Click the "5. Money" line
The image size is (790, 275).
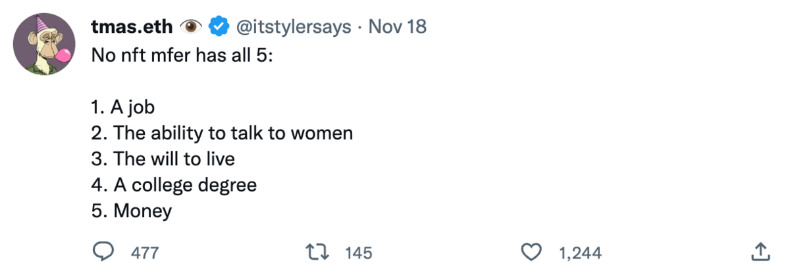pos(132,211)
